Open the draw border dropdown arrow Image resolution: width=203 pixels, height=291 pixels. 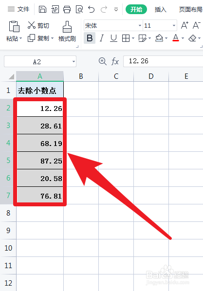click(x=150, y=38)
